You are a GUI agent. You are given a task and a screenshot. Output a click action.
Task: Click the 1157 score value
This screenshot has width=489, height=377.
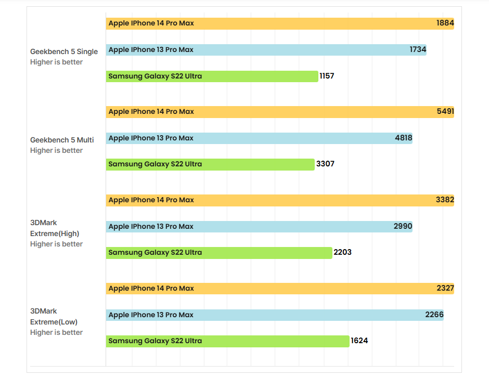pos(327,76)
